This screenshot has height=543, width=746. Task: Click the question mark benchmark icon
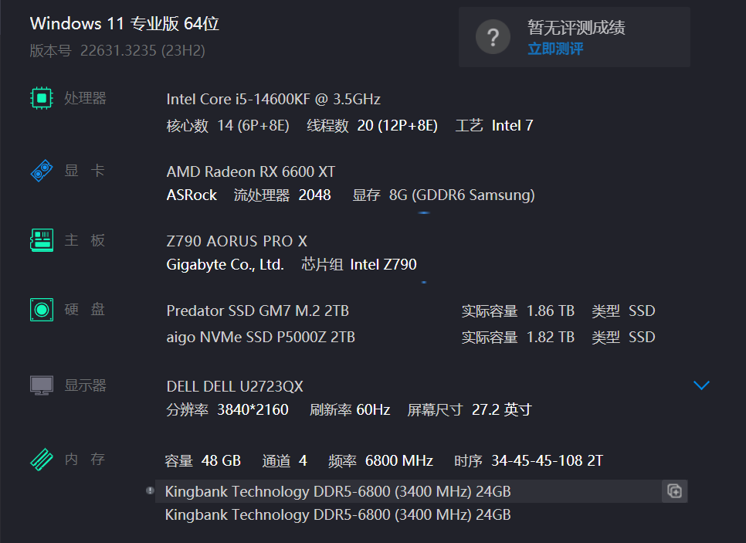point(493,36)
